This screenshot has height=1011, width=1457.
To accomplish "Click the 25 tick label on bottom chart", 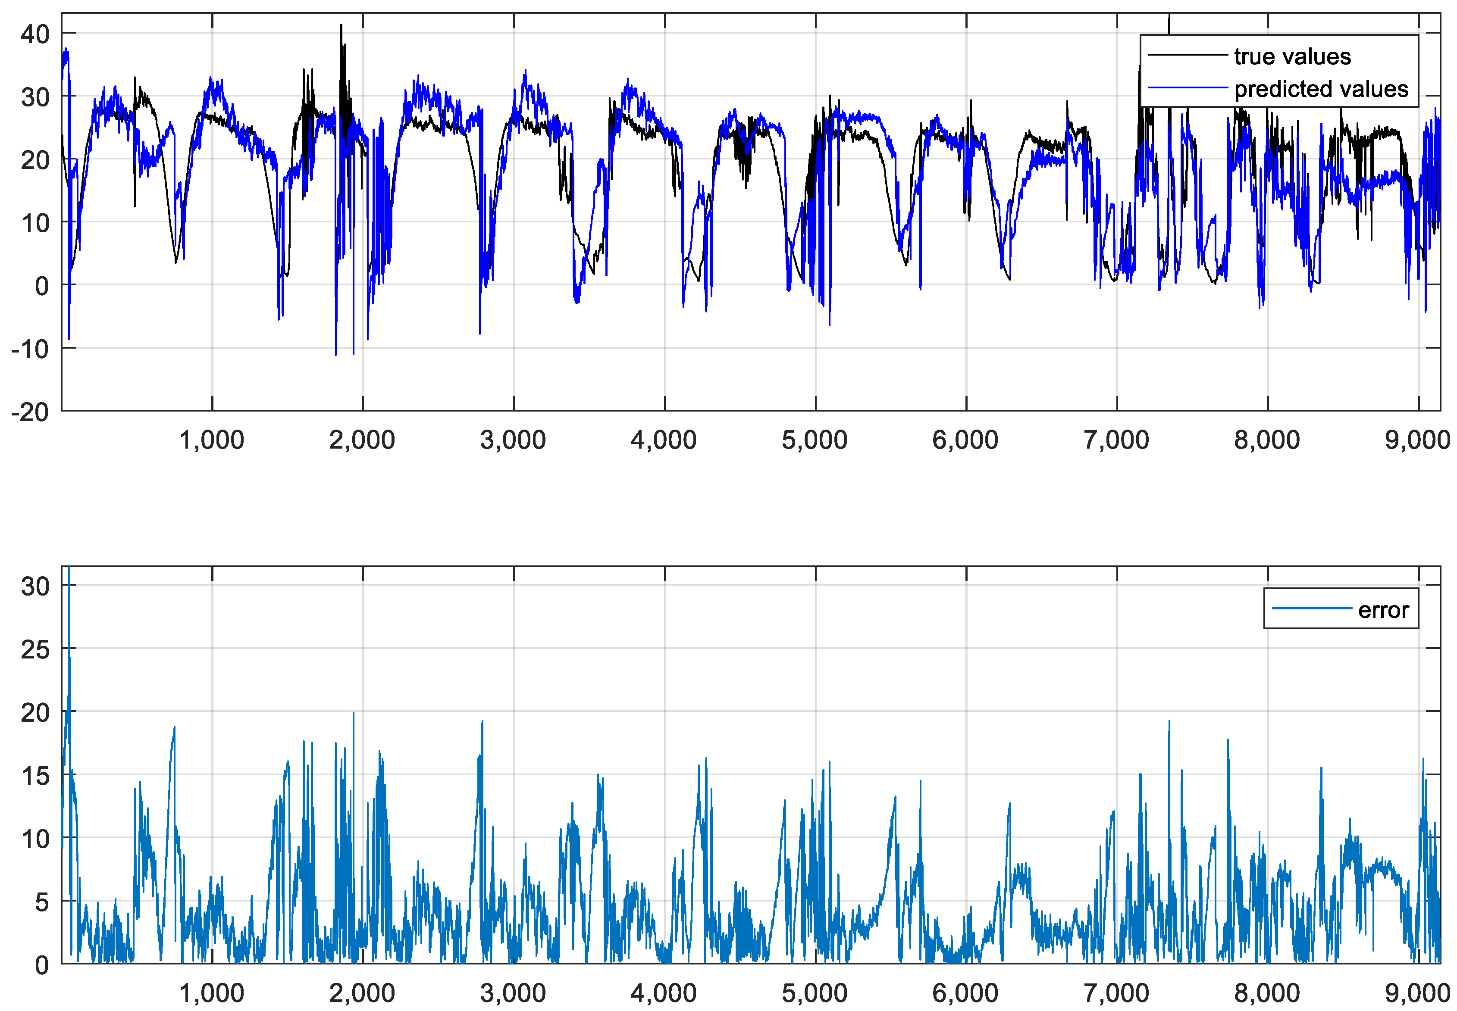I will click(35, 650).
